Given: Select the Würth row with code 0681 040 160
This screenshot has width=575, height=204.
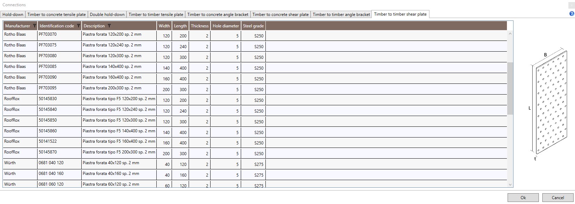Looking at the screenshot, I should tap(255, 175).
